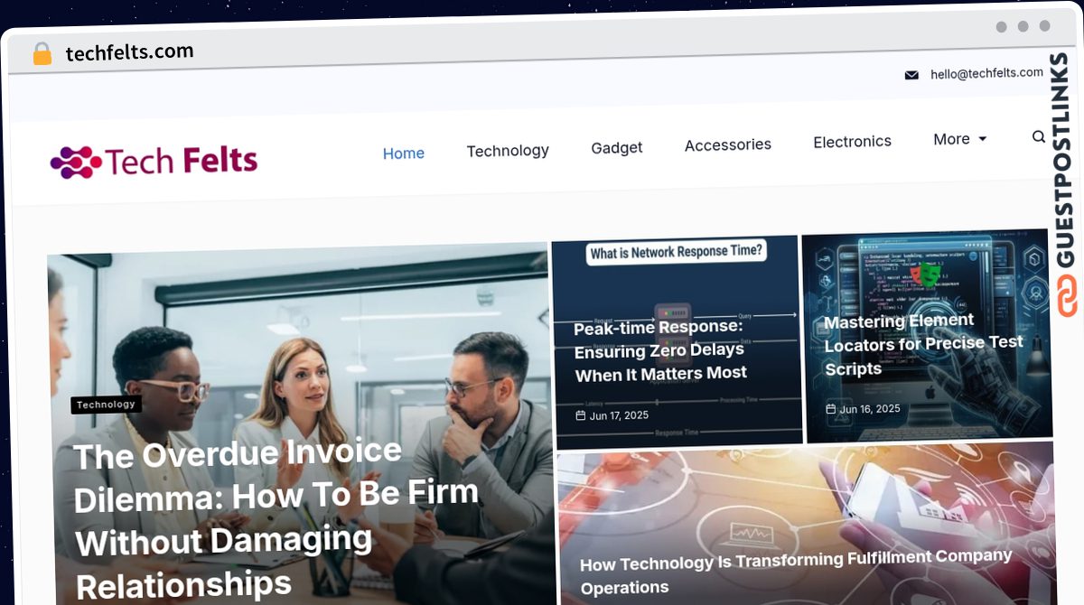The width and height of the screenshot is (1084, 605).
Task: Go to the Gadget section
Action: click(x=617, y=147)
